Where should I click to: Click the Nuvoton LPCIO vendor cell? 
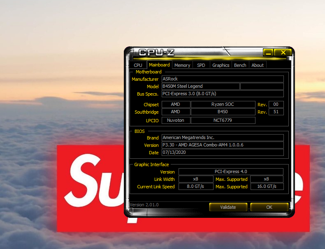pos(176,120)
